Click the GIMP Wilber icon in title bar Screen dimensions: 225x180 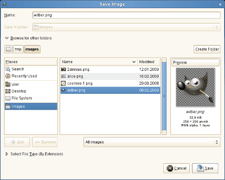(5, 4)
